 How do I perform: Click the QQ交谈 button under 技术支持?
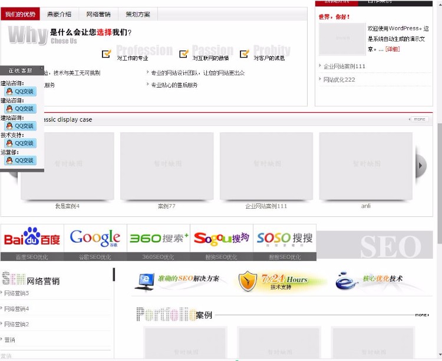pos(20,143)
